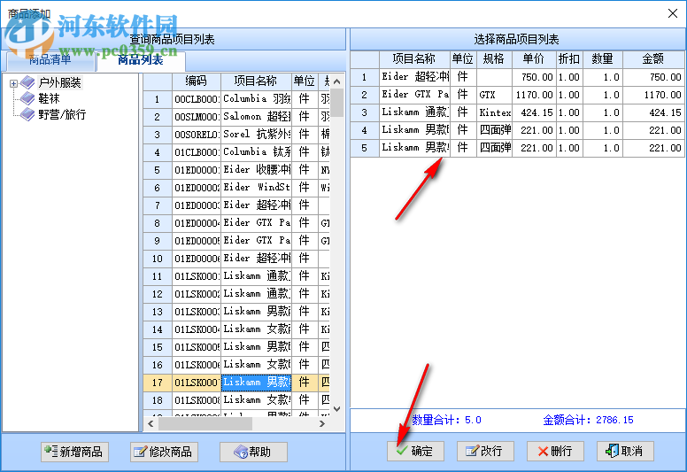
Task: Click the 删行 button
Action: tap(555, 451)
